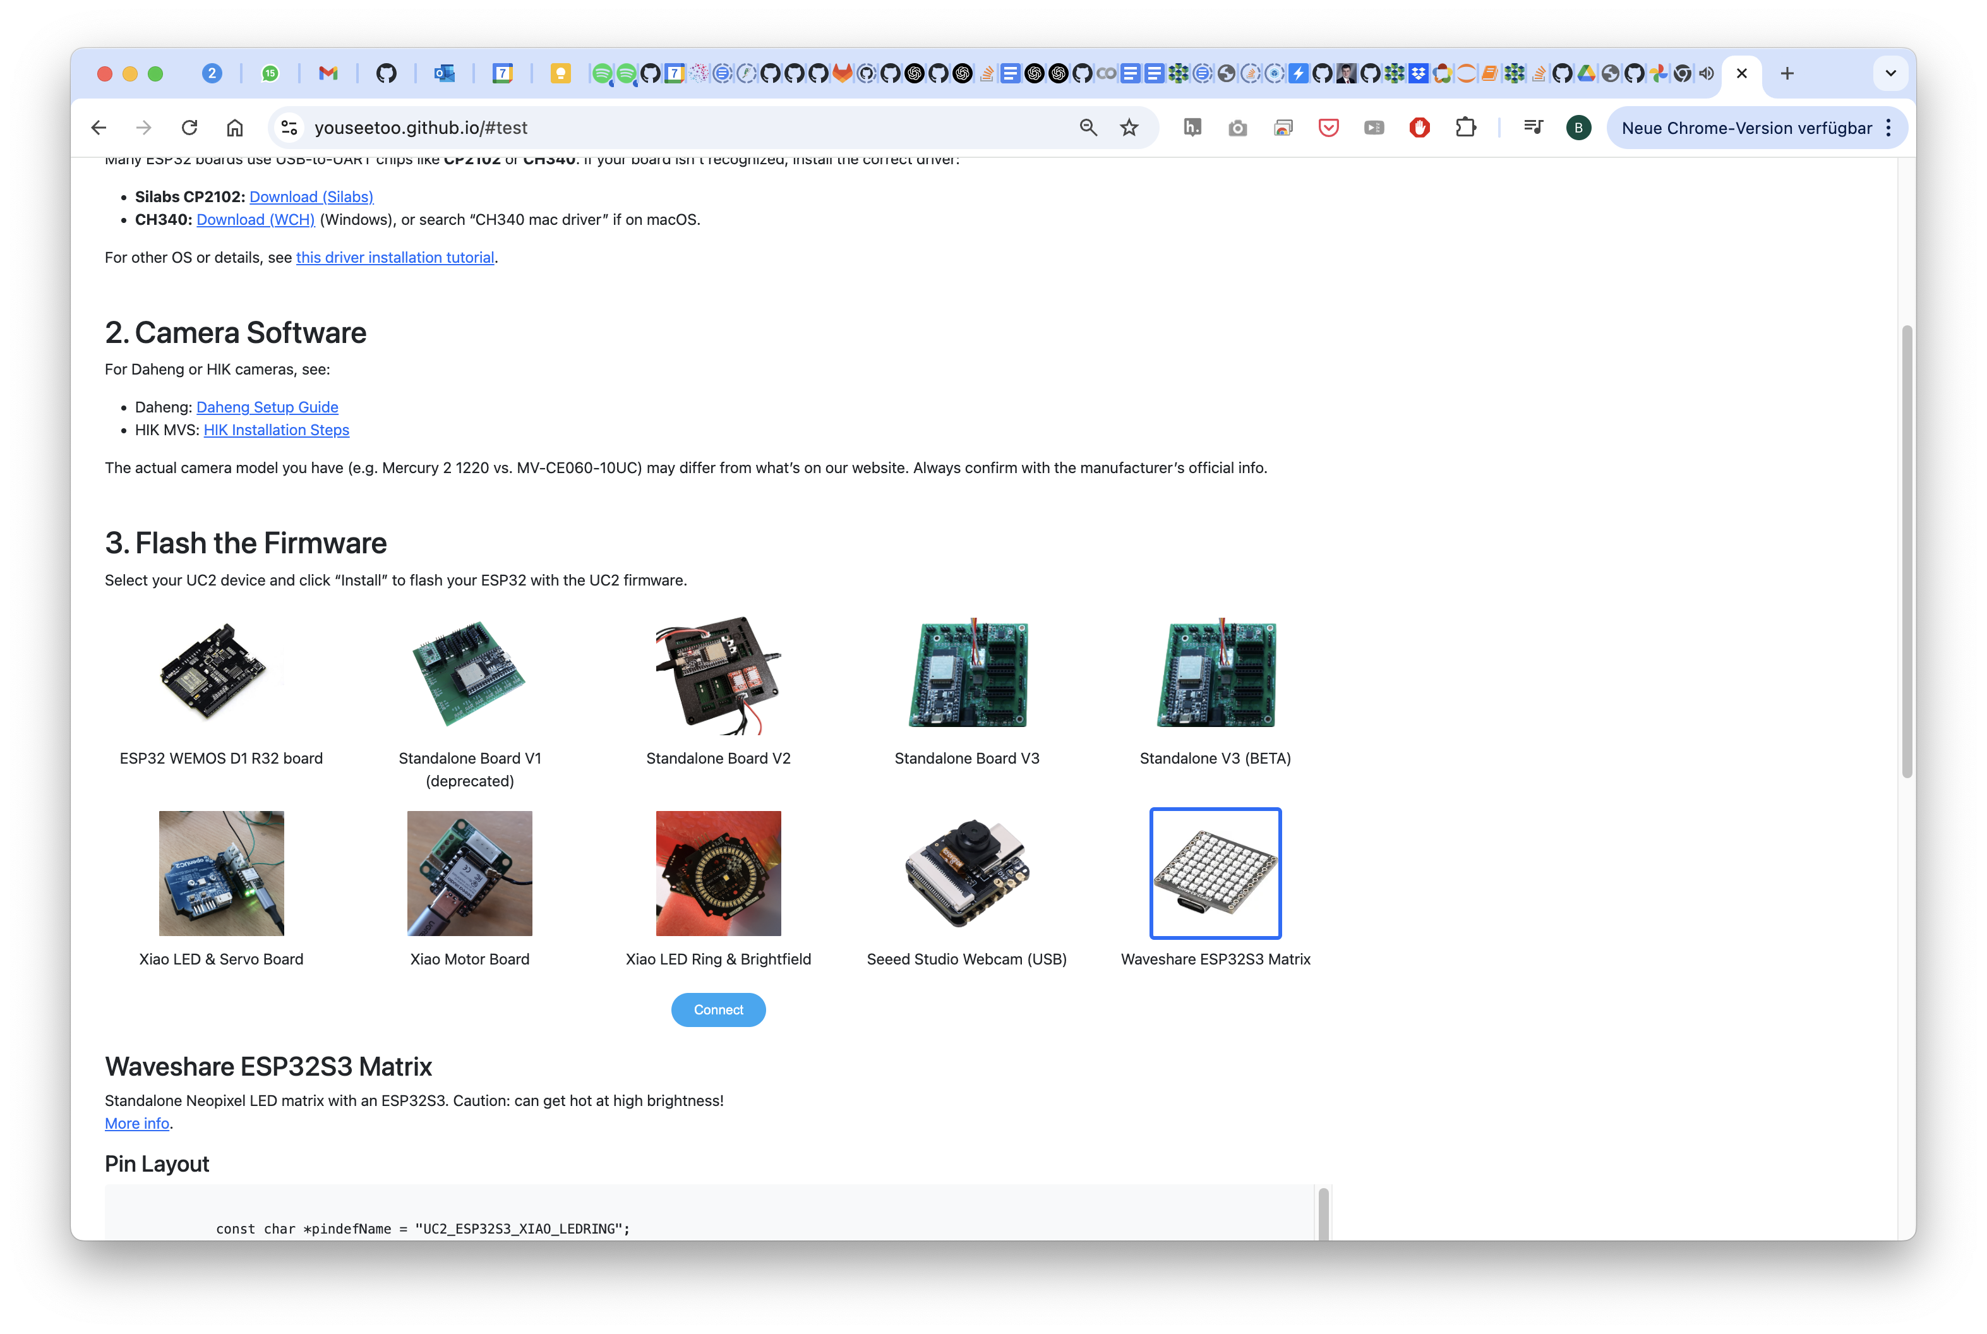The width and height of the screenshot is (1987, 1334).
Task: Click the blue Connect button
Action: pos(718,1010)
